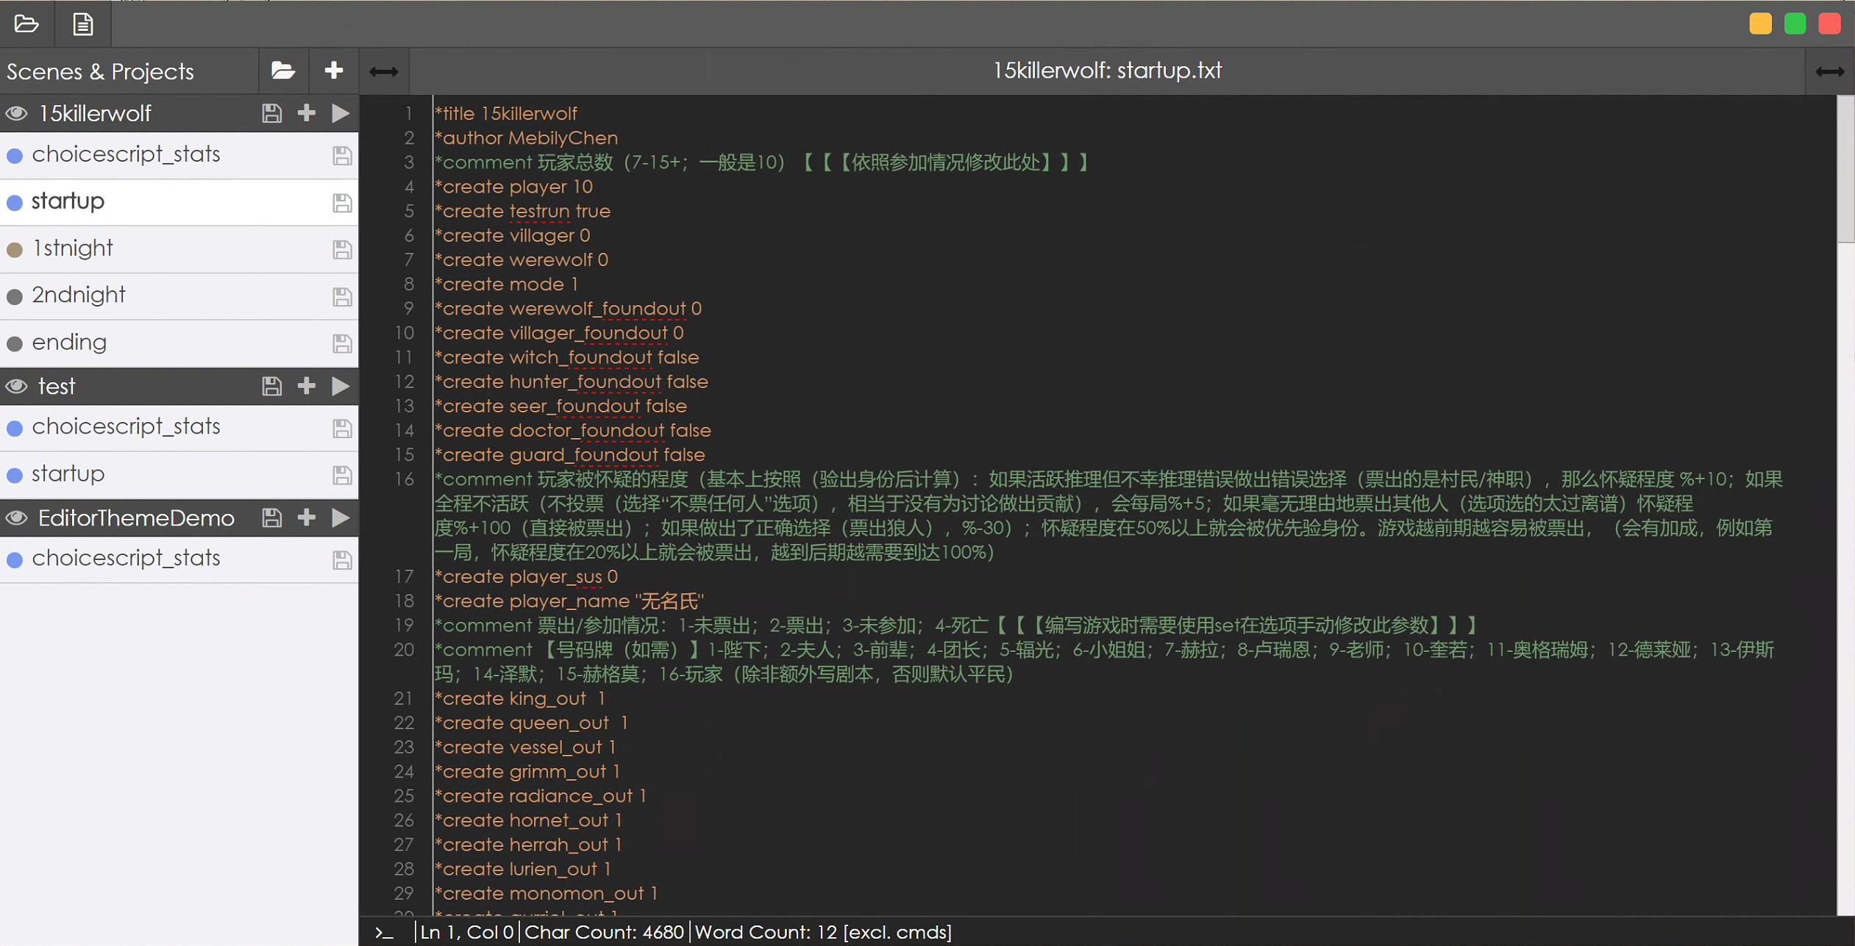Open choicescript_stats under EditorThemeDemo
The image size is (1855, 946).
(x=179, y=559)
